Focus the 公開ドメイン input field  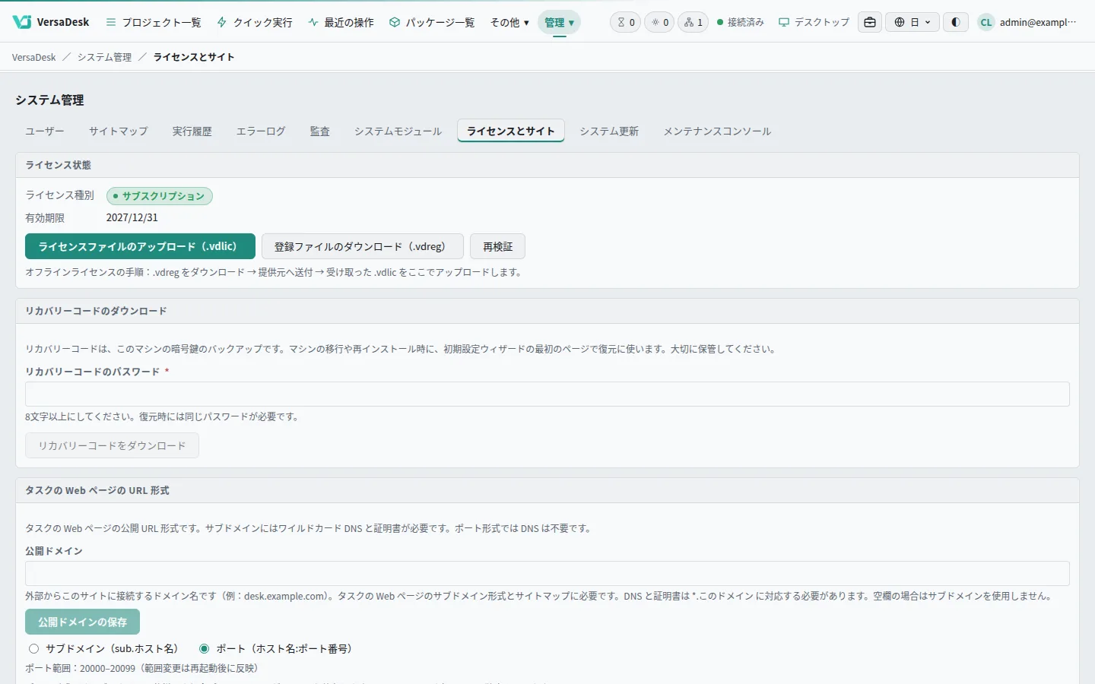point(547,573)
